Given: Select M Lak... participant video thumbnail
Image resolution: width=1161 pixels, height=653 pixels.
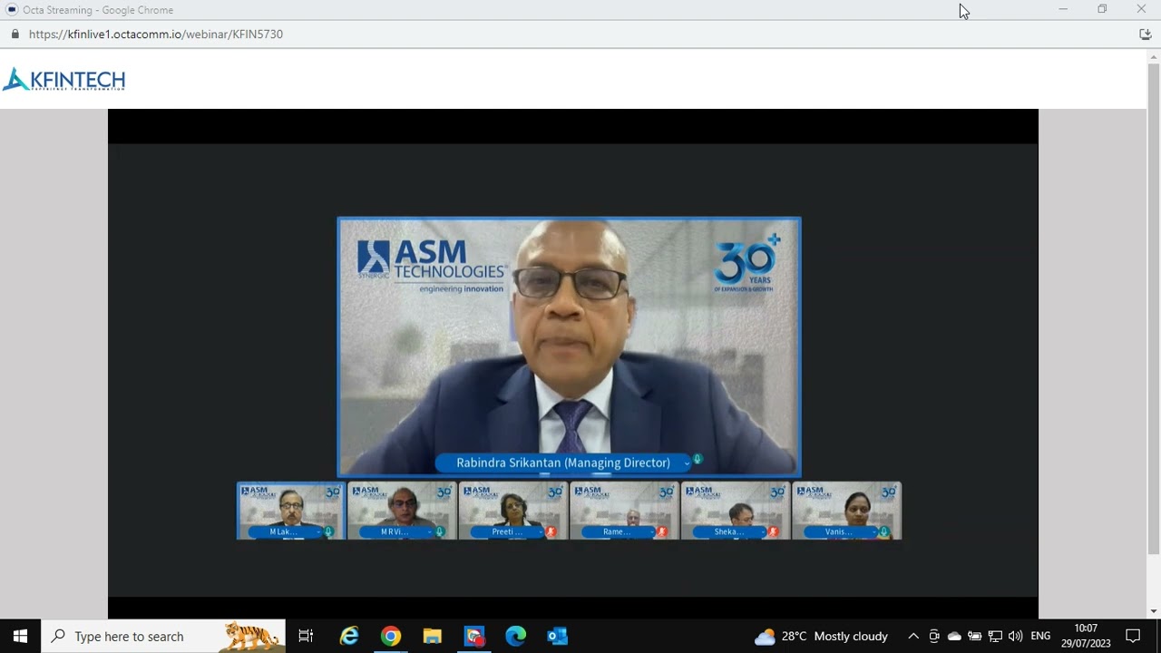Looking at the screenshot, I should click(291, 511).
